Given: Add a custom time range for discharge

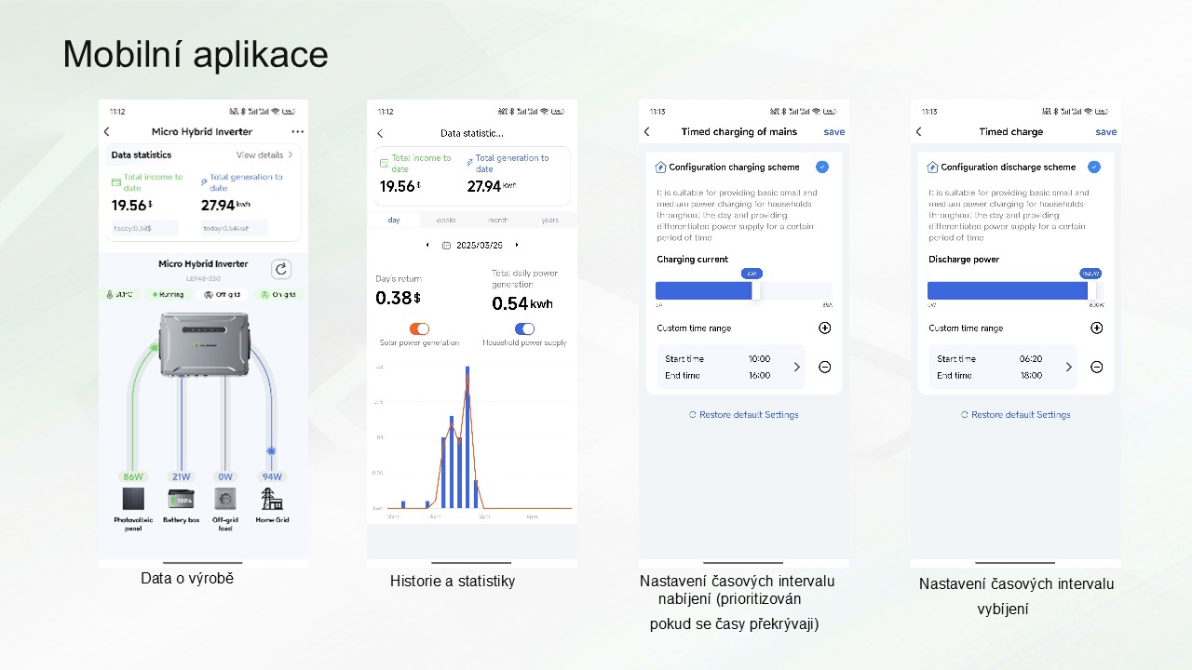Looking at the screenshot, I should pyautogui.click(x=1096, y=328).
